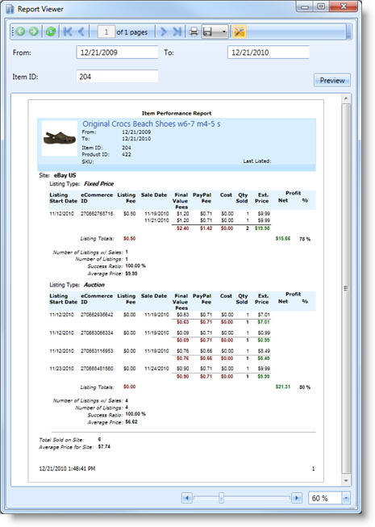The height and width of the screenshot is (527, 375).
Task: Click the Crocs shoe product thumbnail
Action: (60, 138)
